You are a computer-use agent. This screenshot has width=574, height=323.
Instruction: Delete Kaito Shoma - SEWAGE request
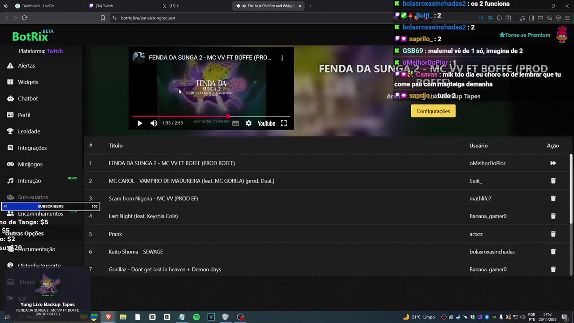click(x=553, y=252)
